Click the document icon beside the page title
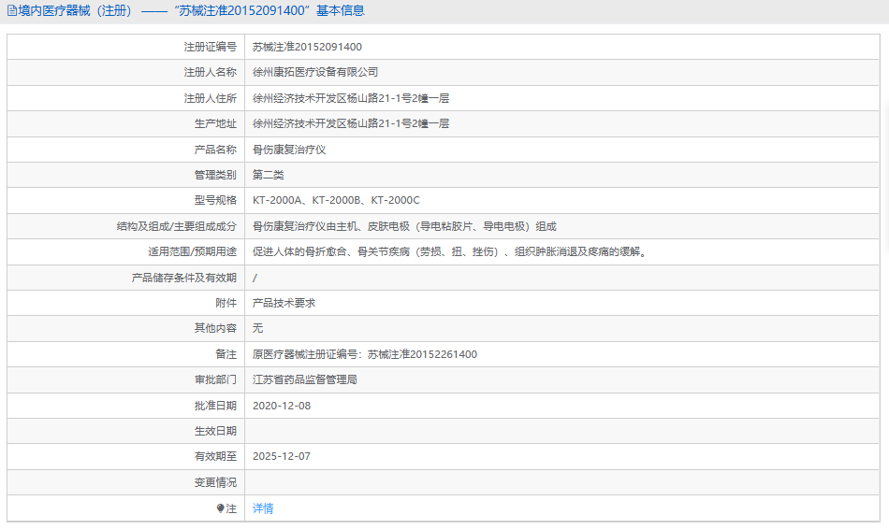The height and width of the screenshot is (529, 889). click(11, 11)
